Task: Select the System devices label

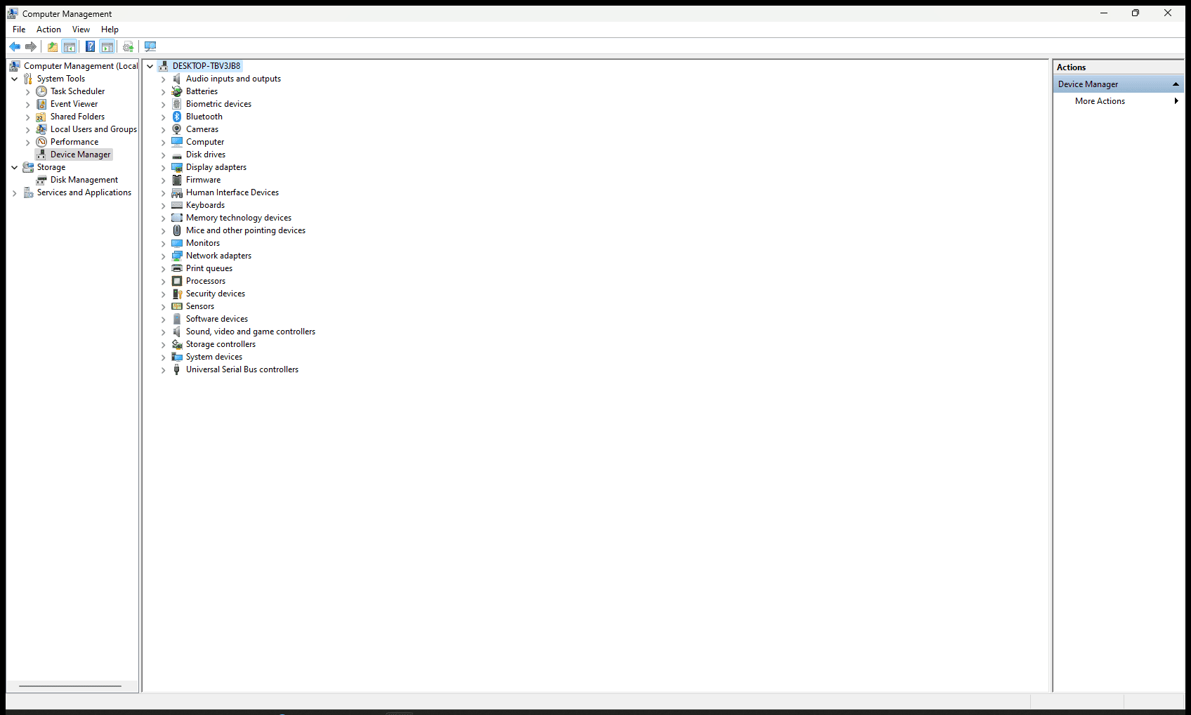Action: [x=214, y=357]
